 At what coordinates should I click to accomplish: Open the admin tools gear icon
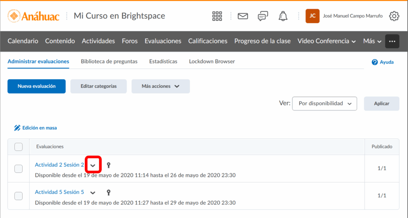[x=394, y=16]
